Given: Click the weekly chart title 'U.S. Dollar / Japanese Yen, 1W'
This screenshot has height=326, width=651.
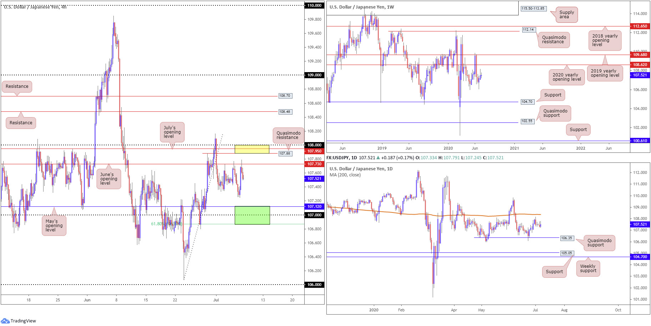Looking at the screenshot, I should [362, 7].
